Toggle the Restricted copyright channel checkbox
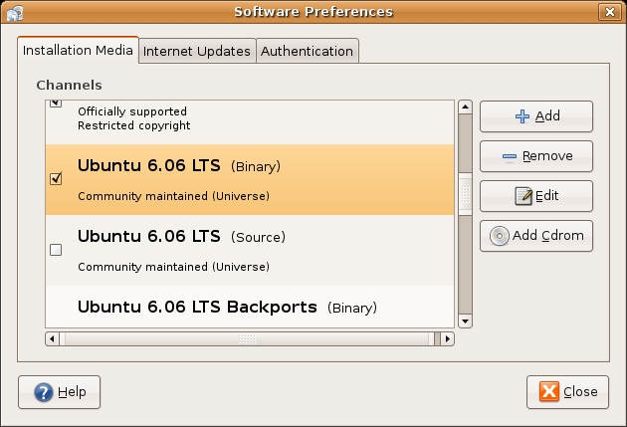The height and width of the screenshot is (427, 627). tap(56, 104)
